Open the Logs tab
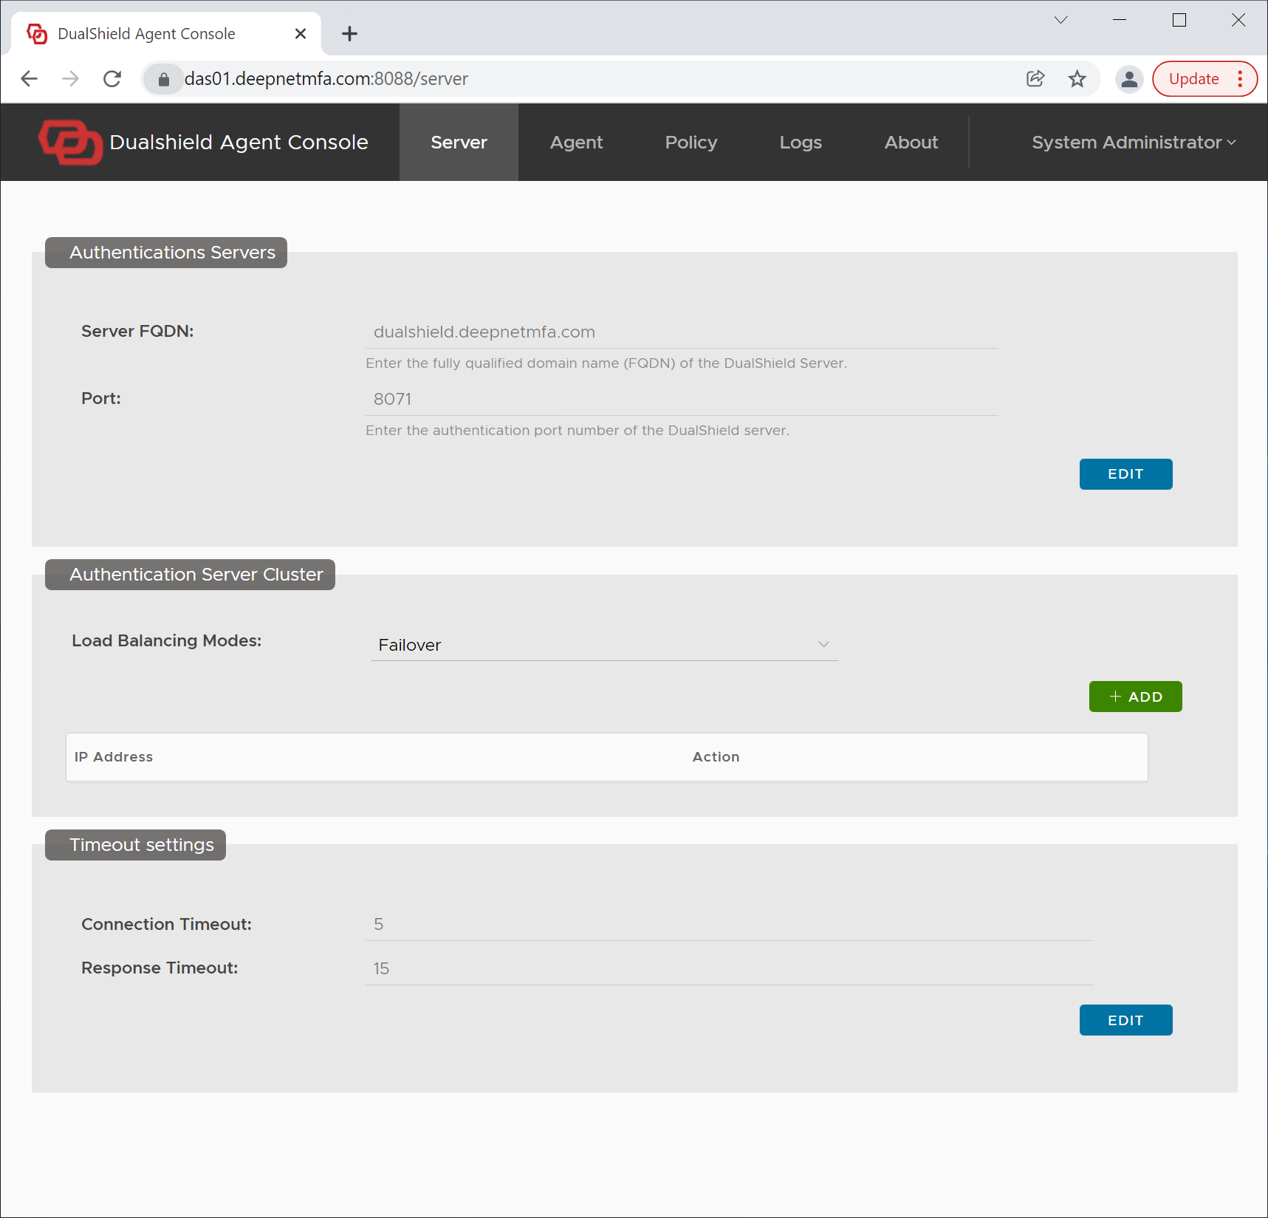1268x1218 pixels. 801,142
